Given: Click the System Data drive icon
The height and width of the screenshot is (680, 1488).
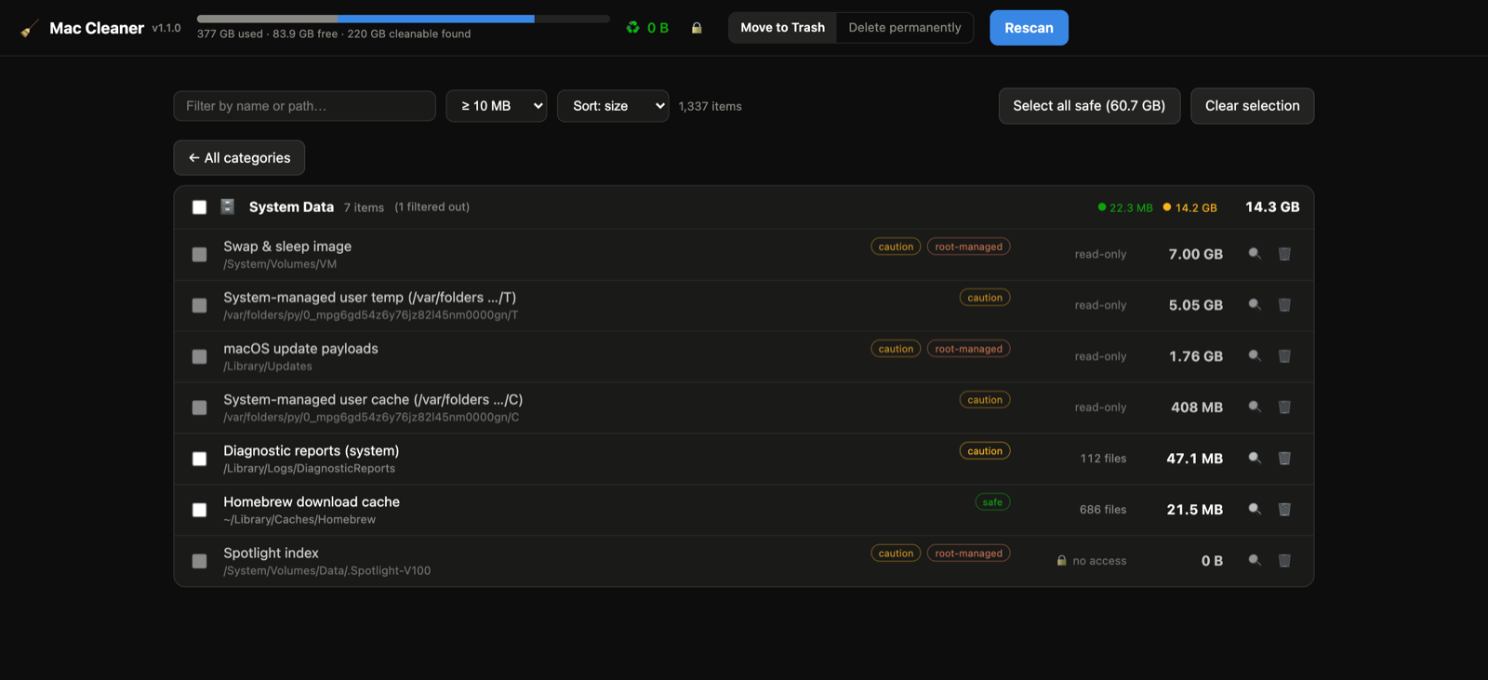Looking at the screenshot, I should click(227, 207).
